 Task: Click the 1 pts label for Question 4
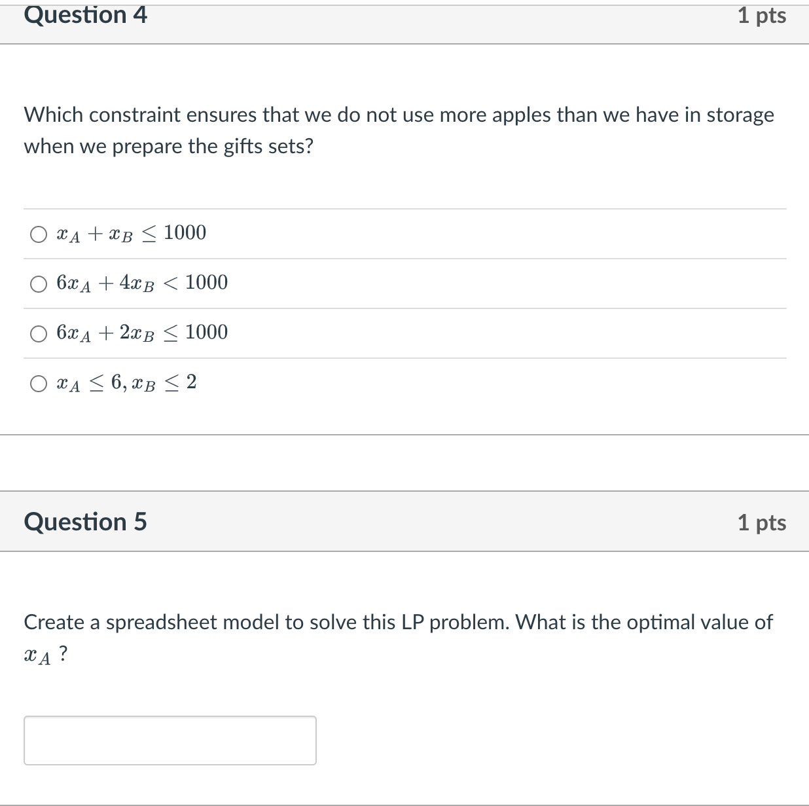tap(762, 15)
